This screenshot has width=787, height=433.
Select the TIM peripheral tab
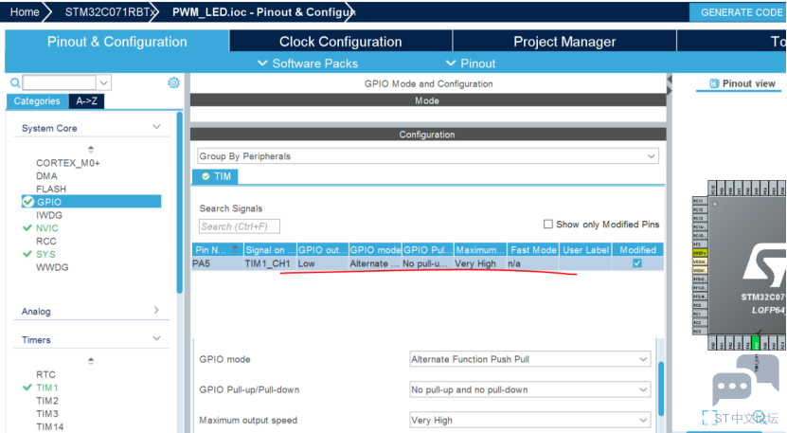(216, 176)
